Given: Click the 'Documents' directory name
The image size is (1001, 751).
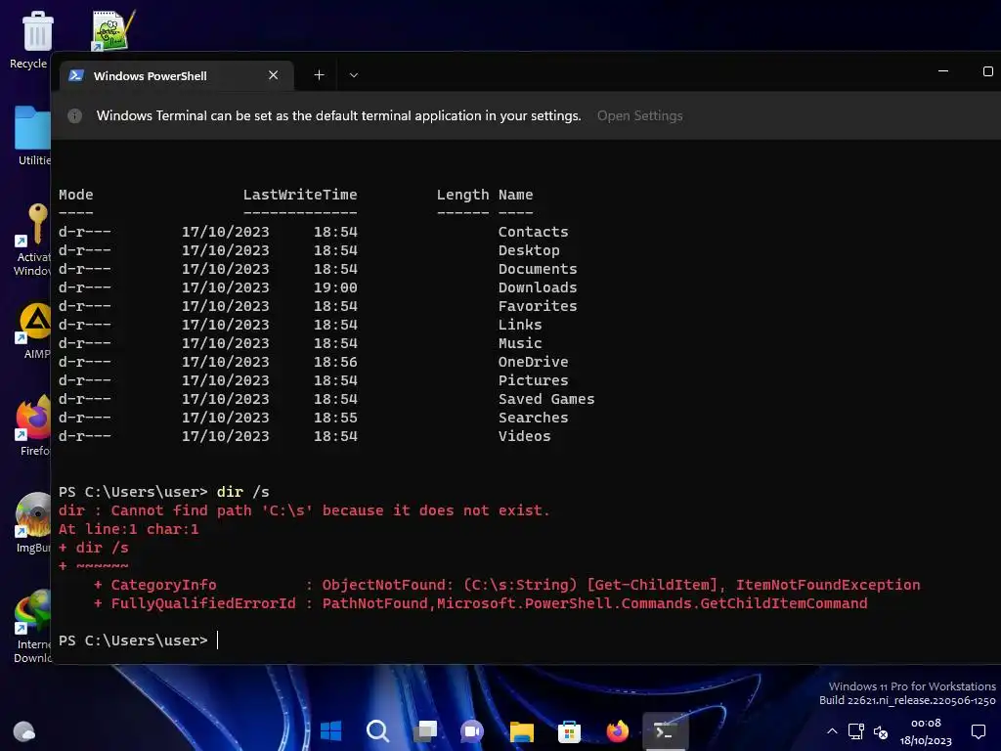Looking at the screenshot, I should pyautogui.click(x=538, y=269).
